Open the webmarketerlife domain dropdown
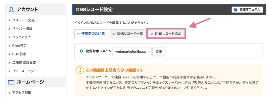 (x=132, y=51)
